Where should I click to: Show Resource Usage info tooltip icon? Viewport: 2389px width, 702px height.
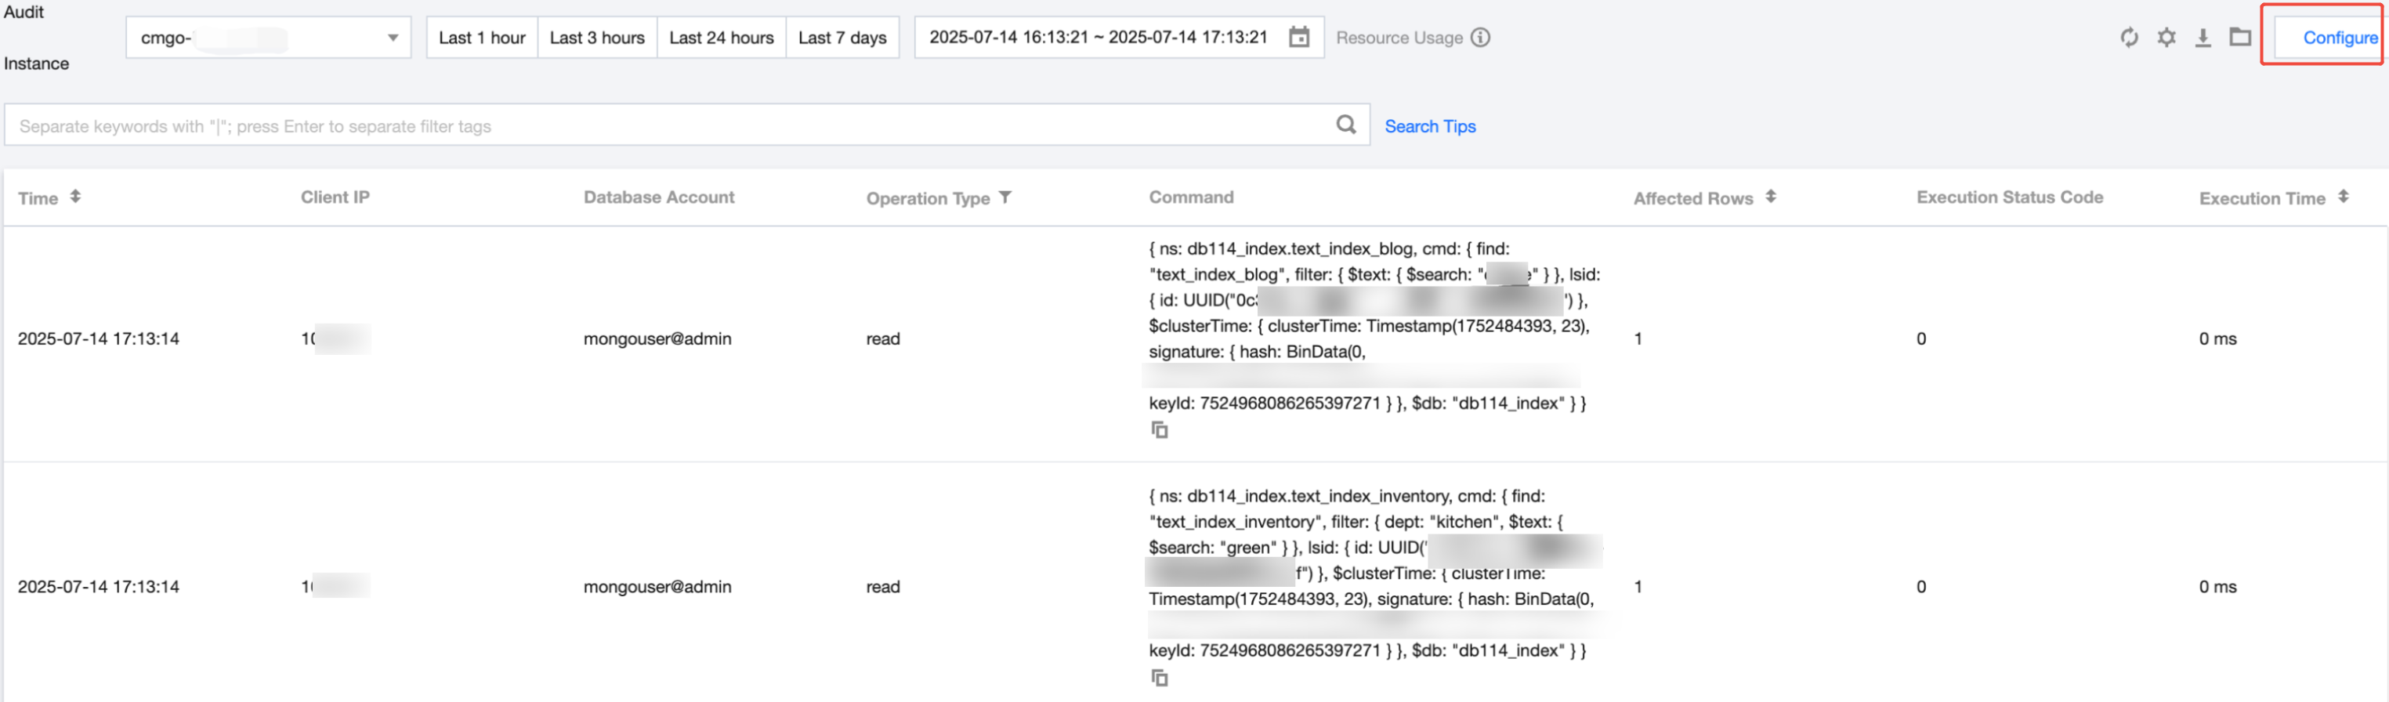(1481, 37)
